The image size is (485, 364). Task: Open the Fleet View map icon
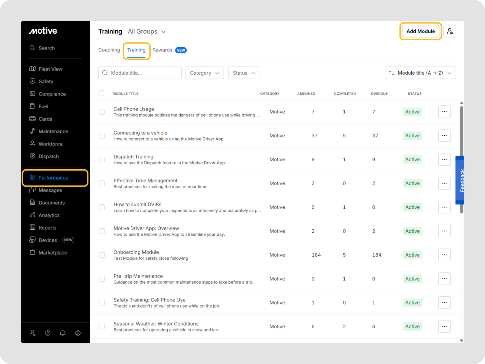pos(32,69)
